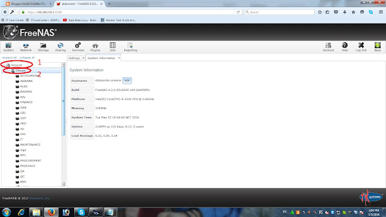
Task: Open Firefox from the taskbar
Action: [51, 212]
